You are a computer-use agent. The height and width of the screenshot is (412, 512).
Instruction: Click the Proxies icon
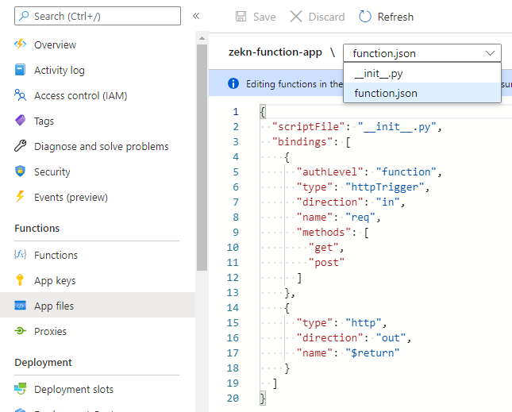click(x=21, y=331)
